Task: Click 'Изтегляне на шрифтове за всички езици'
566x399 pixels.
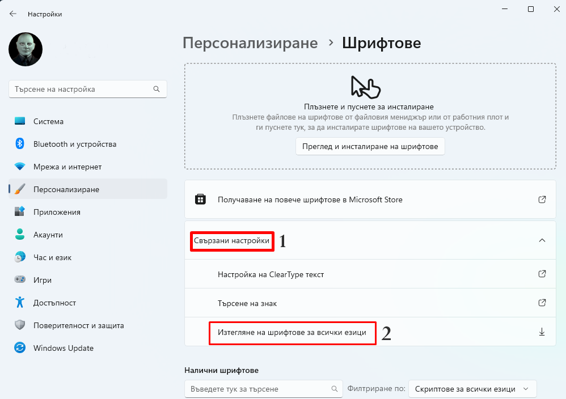Action: coord(370,332)
